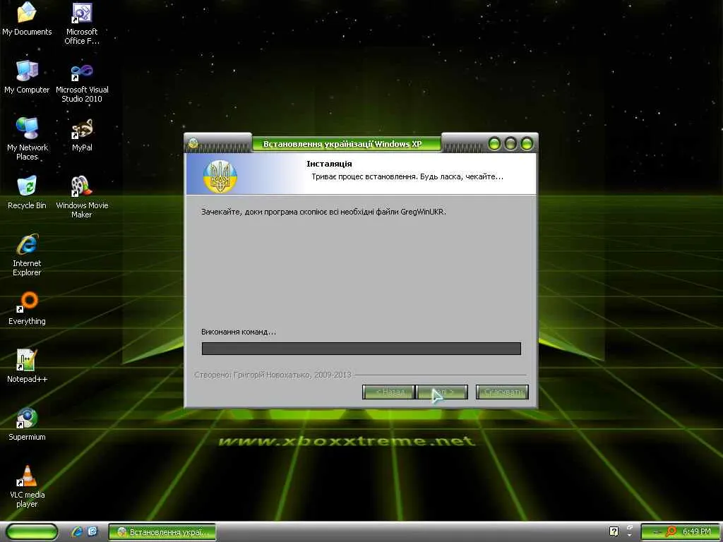Click the second quick launch icon
Viewport: 723px width, 542px height.
pyautogui.click(x=92, y=532)
